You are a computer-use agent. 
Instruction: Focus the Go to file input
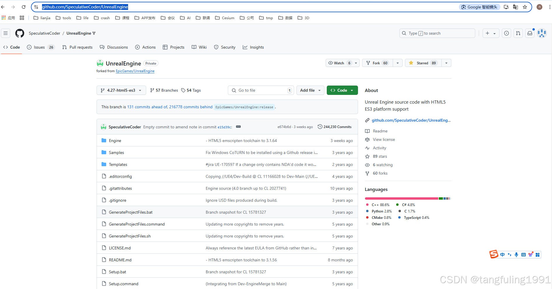261,90
